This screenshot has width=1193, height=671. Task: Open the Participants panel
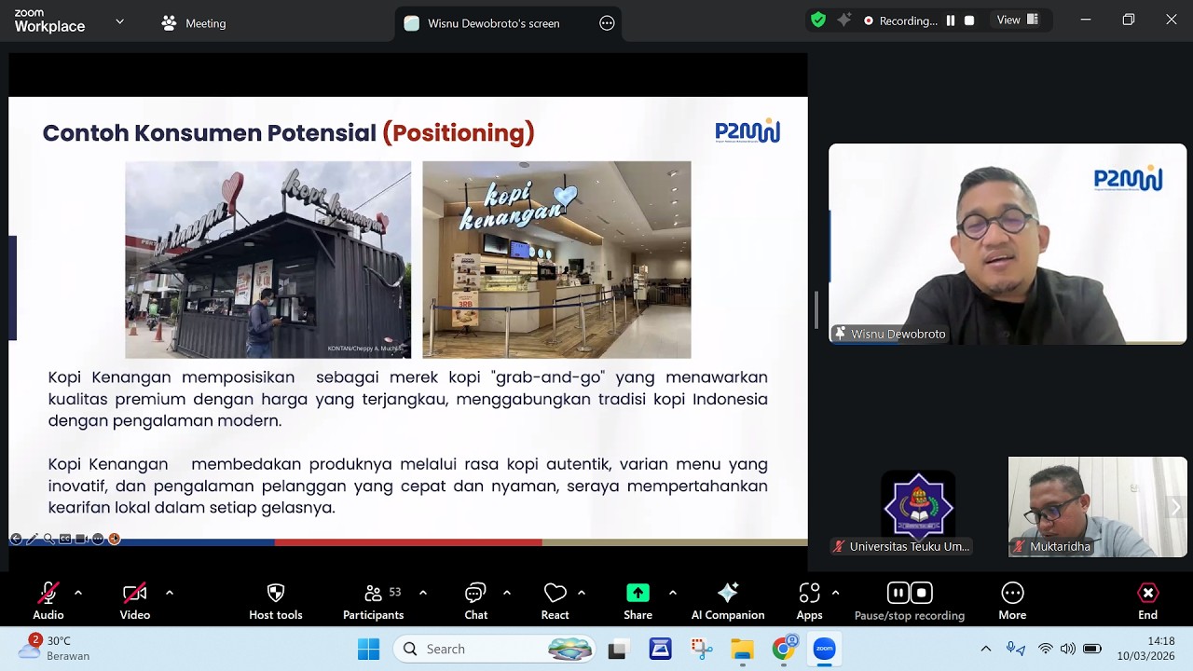(373, 601)
